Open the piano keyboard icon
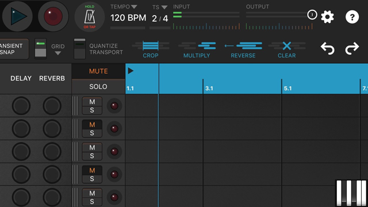The height and width of the screenshot is (207, 368). pyautogui.click(x=351, y=193)
